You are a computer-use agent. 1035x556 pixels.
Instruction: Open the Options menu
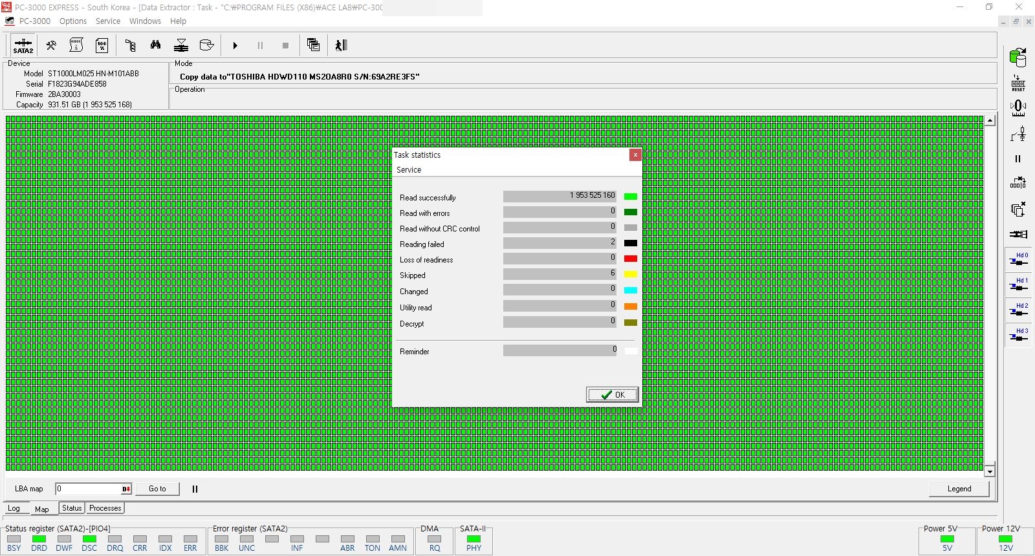pyautogui.click(x=73, y=21)
